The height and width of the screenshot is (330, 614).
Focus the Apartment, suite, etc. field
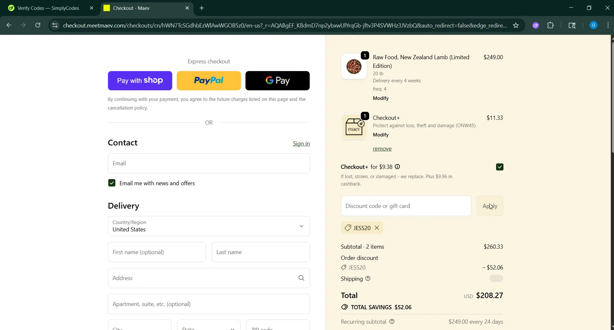pos(209,304)
